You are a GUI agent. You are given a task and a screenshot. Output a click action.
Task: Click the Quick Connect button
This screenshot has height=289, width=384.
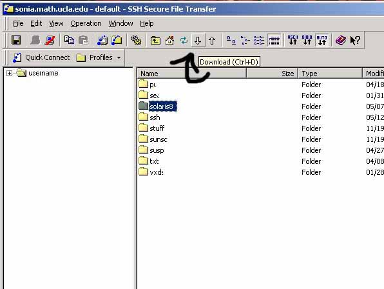click(41, 57)
